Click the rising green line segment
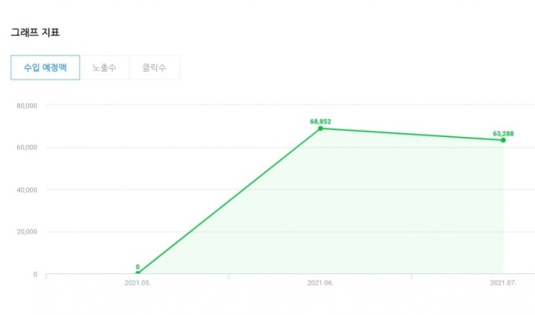The height and width of the screenshot is (315, 535). click(229, 201)
